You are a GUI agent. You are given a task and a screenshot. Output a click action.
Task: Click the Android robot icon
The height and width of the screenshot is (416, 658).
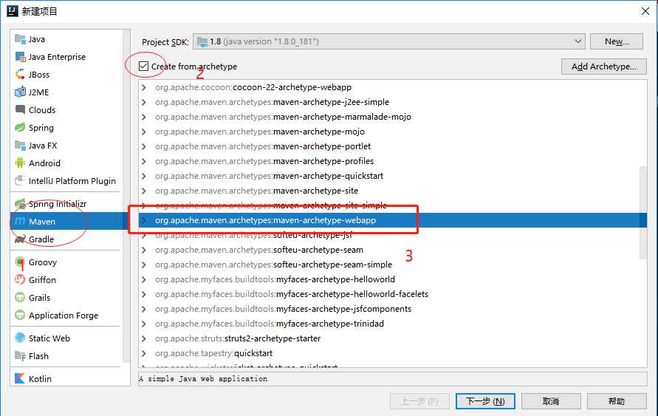click(20, 163)
